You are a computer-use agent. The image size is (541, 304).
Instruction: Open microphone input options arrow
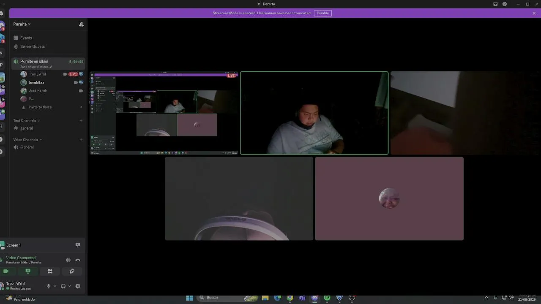point(55,286)
